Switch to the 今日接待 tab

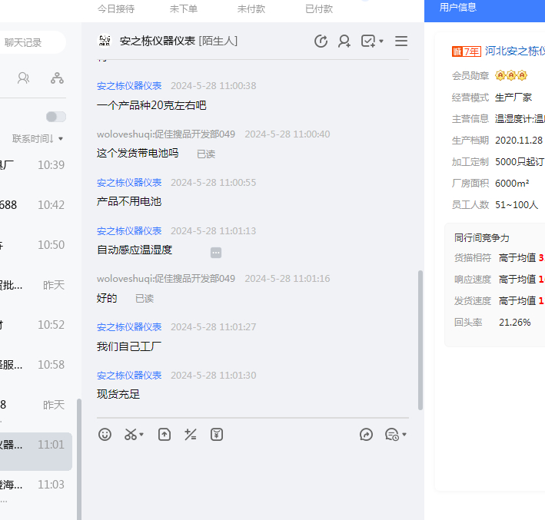tap(116, 9)
